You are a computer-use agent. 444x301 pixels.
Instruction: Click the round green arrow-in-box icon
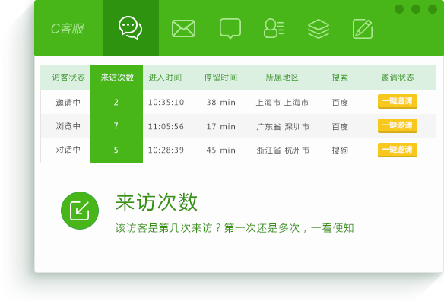click(80, 211)
